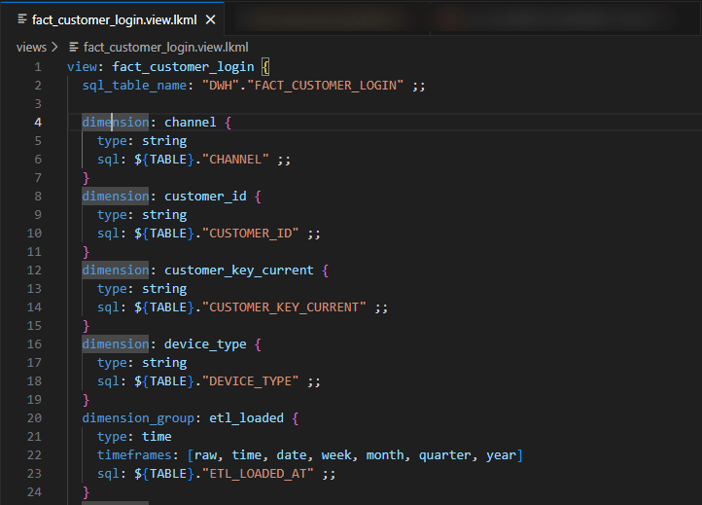Click the customer_id dimension name
This screenshot has width=702, height=505.
click(x=205, y=197)
